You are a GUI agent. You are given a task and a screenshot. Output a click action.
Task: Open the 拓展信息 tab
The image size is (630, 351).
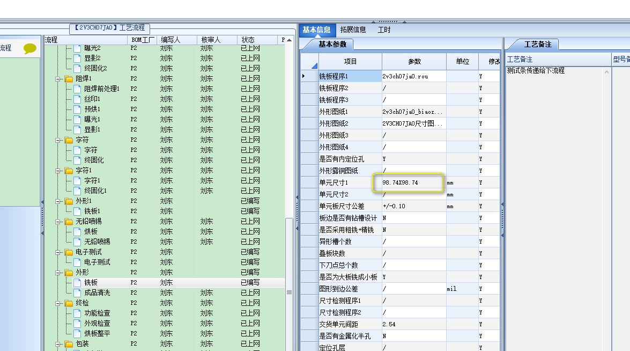click(353, 30)
